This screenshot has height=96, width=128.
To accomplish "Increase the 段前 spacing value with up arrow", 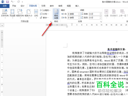I will 100,13.
